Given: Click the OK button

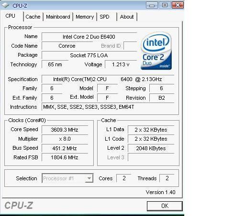Looking at the screenshot, I should tap(165, 206).
